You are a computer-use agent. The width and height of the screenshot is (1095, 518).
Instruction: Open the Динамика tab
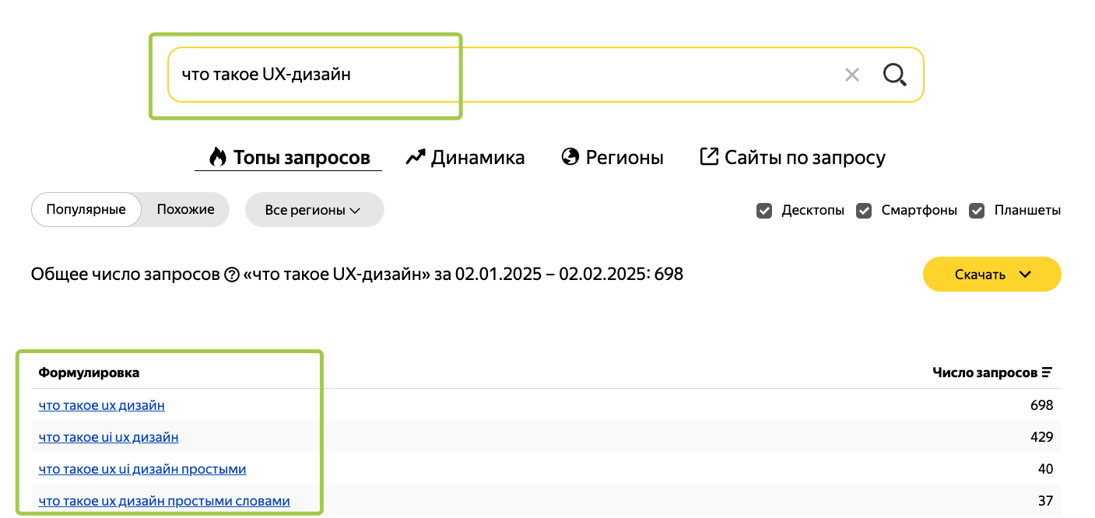point(477,158)
